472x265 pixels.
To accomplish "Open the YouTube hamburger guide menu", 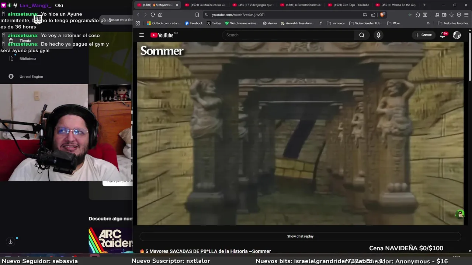I will click(x=141, y=35).
